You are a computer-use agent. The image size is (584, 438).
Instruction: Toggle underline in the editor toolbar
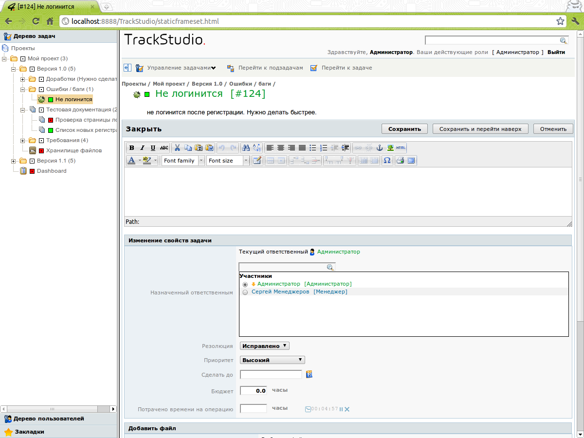[x=153, y=148]
